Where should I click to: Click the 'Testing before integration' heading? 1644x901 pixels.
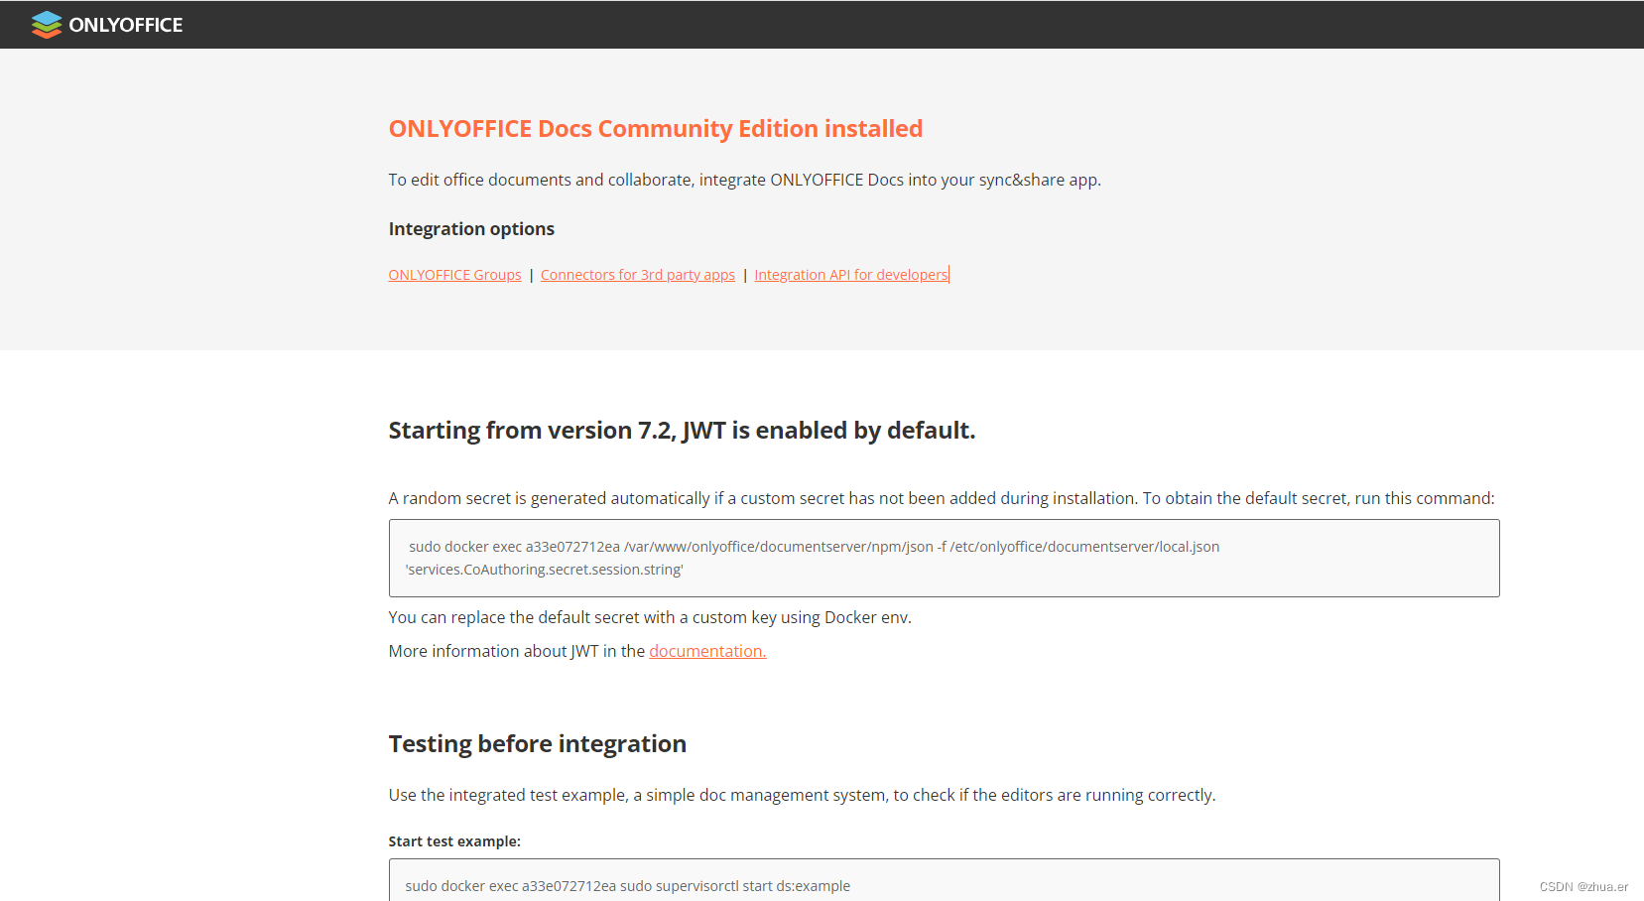point(537,744)
